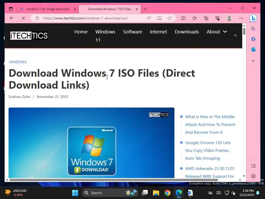
Task: Open File Explorer from the taskbar
Action: (156, 193)
